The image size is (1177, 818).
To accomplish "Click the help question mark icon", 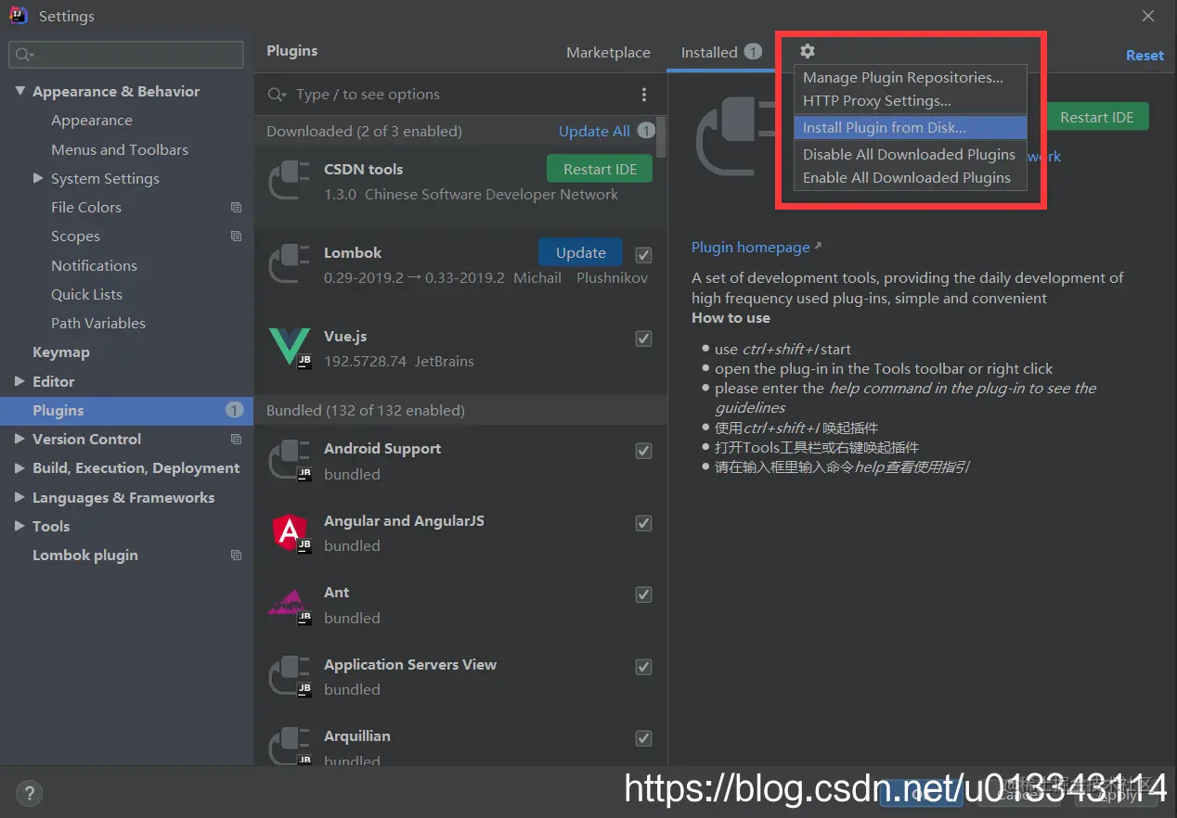I will tap(29, 793).
